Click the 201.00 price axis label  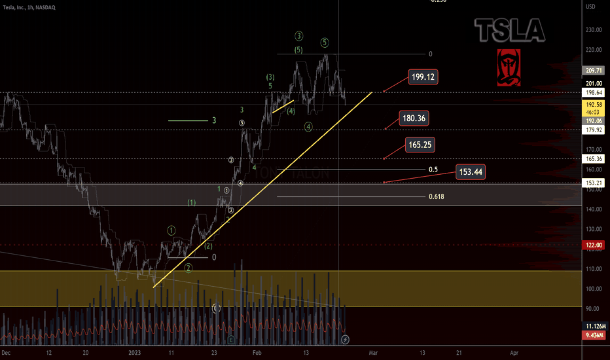click(594, 83)
